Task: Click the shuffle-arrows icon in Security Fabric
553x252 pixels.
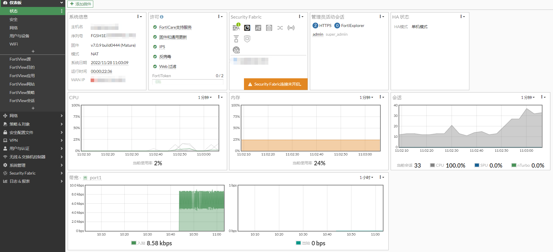Action: [x=280, y=28]
